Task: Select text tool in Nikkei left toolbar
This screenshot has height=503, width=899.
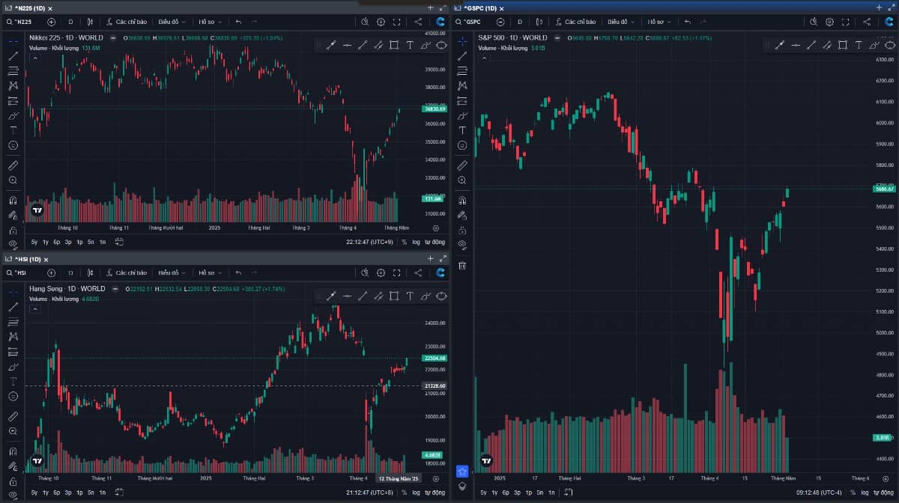Action: (x=13, y=129)
